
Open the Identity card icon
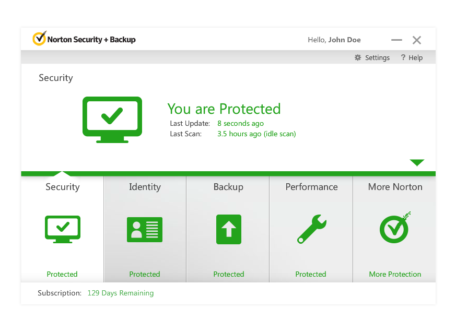point(145,229)
